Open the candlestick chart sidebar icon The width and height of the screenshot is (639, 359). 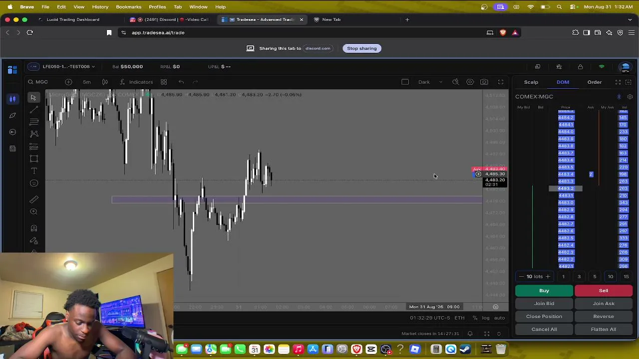12,99
